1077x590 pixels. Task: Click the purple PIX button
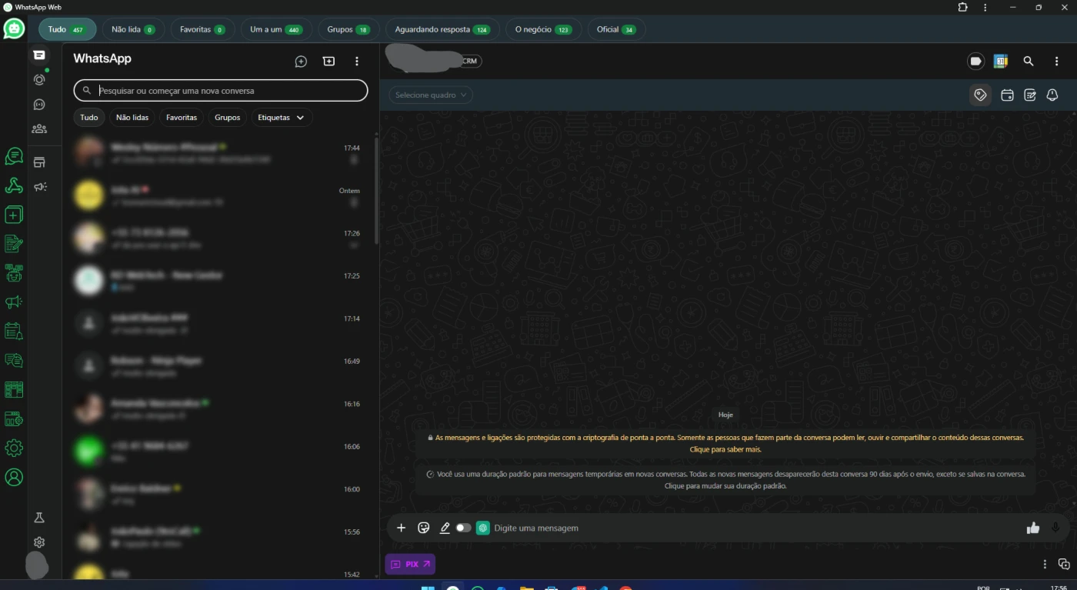pos(410,564)
